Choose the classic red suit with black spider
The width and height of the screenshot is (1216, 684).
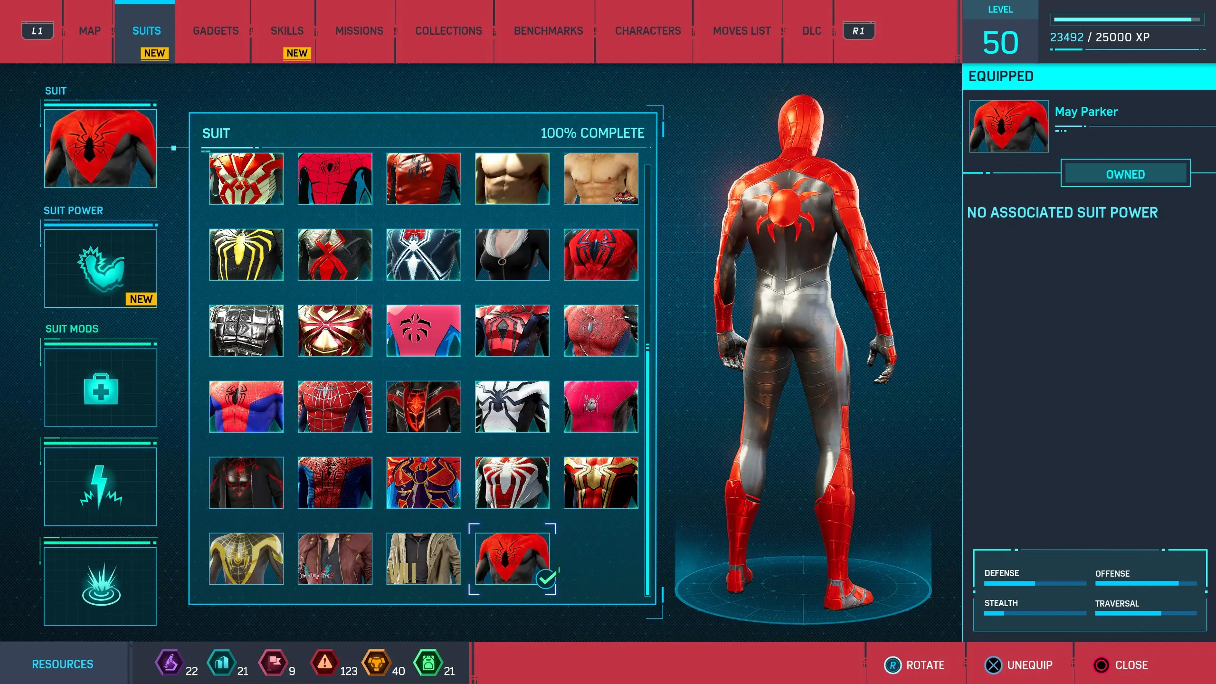pyautogui.click(x=335, y=179)
